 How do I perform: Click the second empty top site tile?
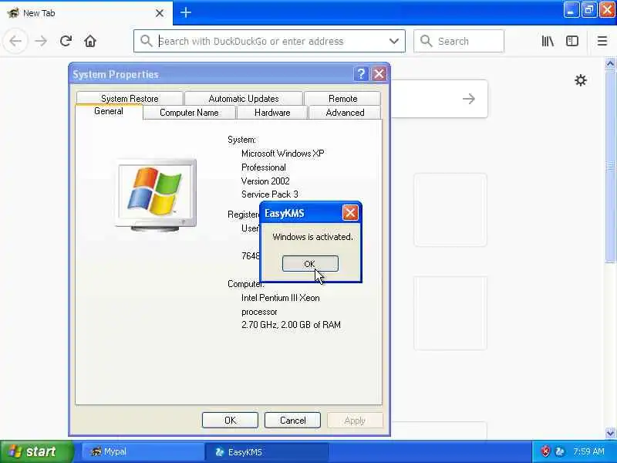450,313
